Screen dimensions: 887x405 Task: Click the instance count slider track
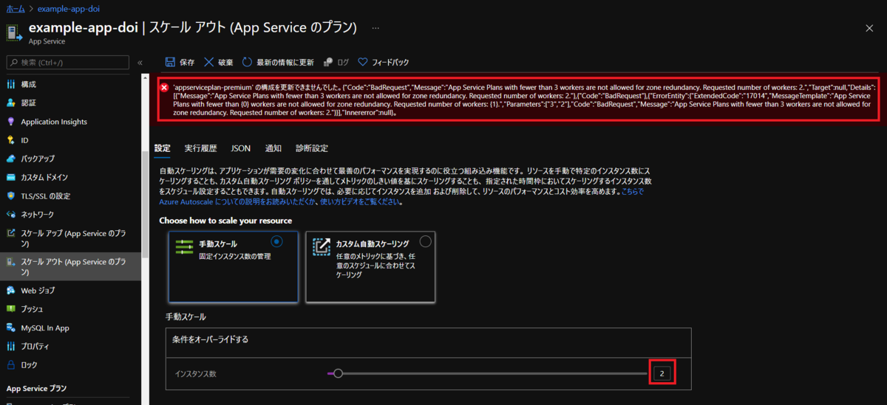pyautogui.click(x=487, y=373)
